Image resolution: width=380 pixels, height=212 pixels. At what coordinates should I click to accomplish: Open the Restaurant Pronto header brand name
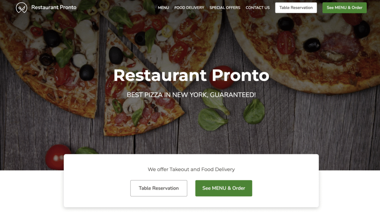(54, 7)
